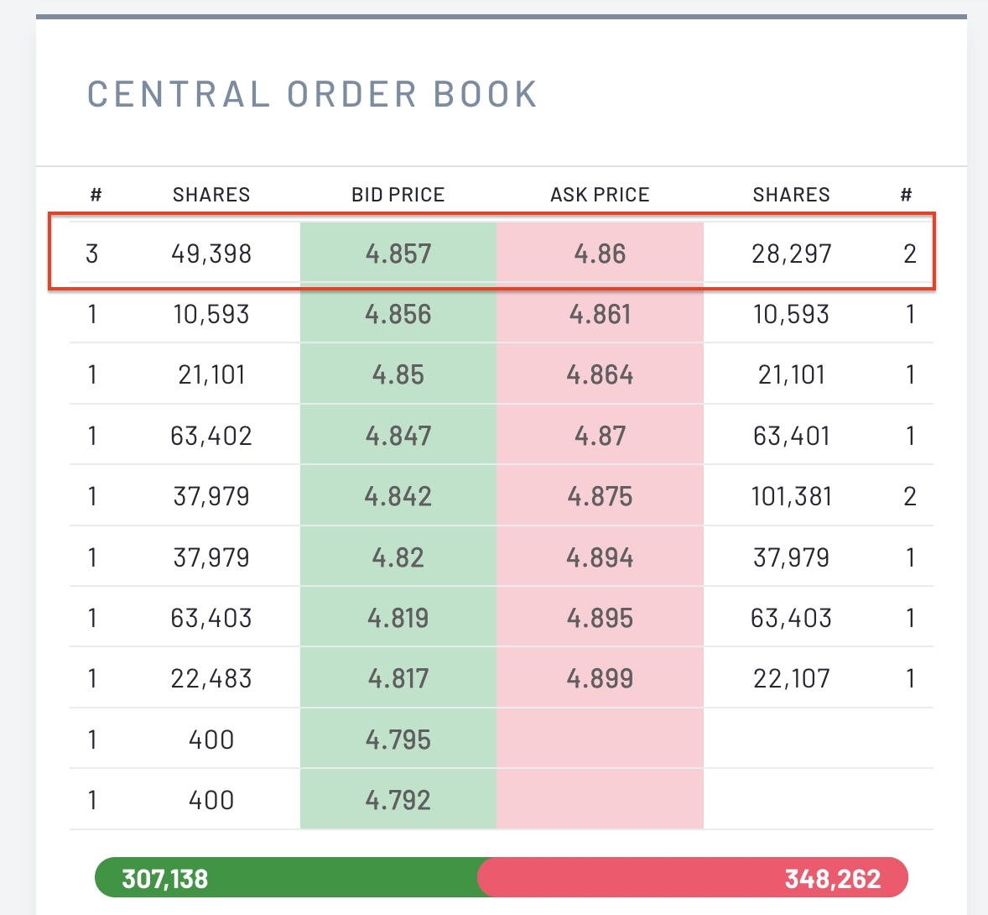988x915 pixels.
Task: Click the 49,398 bid shares value
Action: pos(211,254)
